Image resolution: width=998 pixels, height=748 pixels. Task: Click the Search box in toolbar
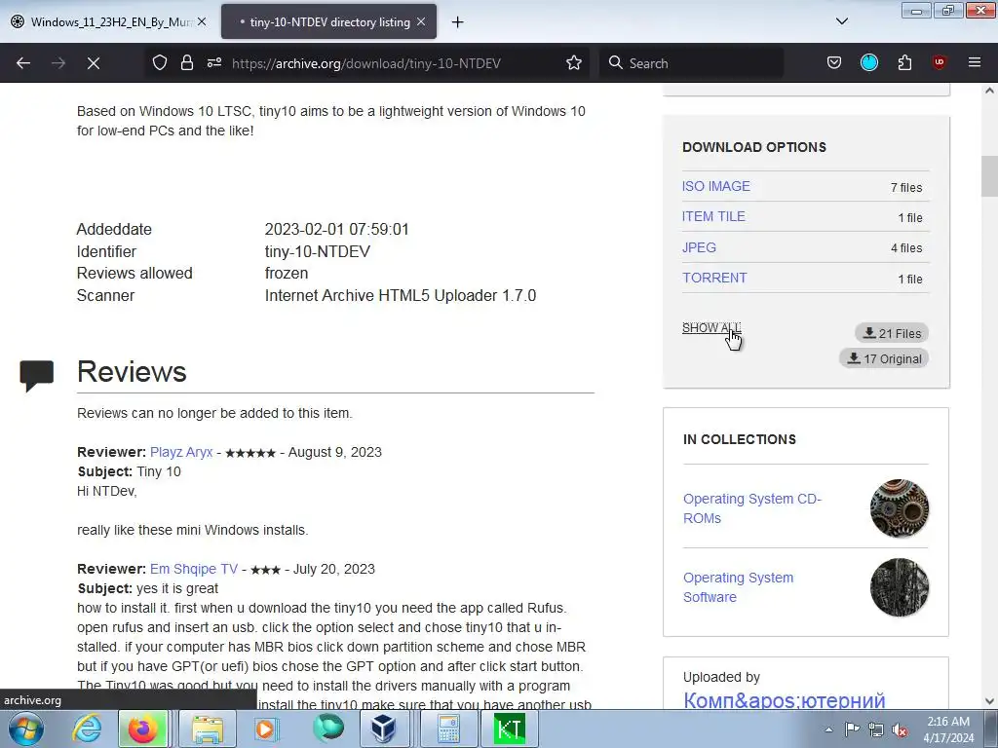coord(692,63)
